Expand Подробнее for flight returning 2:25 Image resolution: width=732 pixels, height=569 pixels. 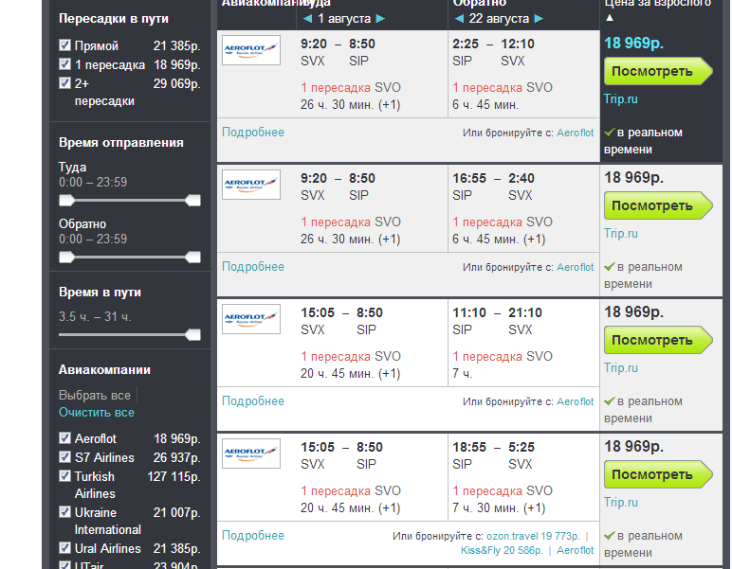coord(253,133)
